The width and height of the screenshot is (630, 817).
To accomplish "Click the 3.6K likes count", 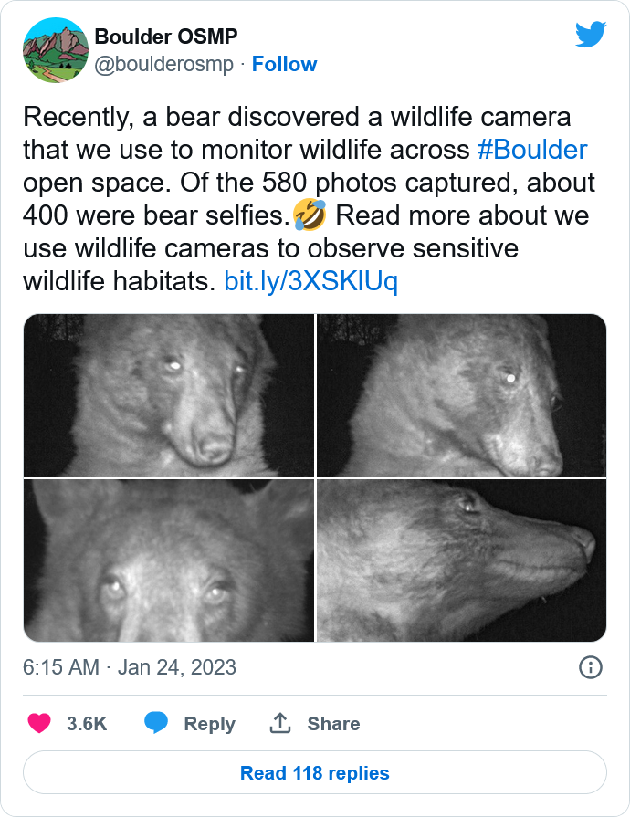I will pos(87,723).
